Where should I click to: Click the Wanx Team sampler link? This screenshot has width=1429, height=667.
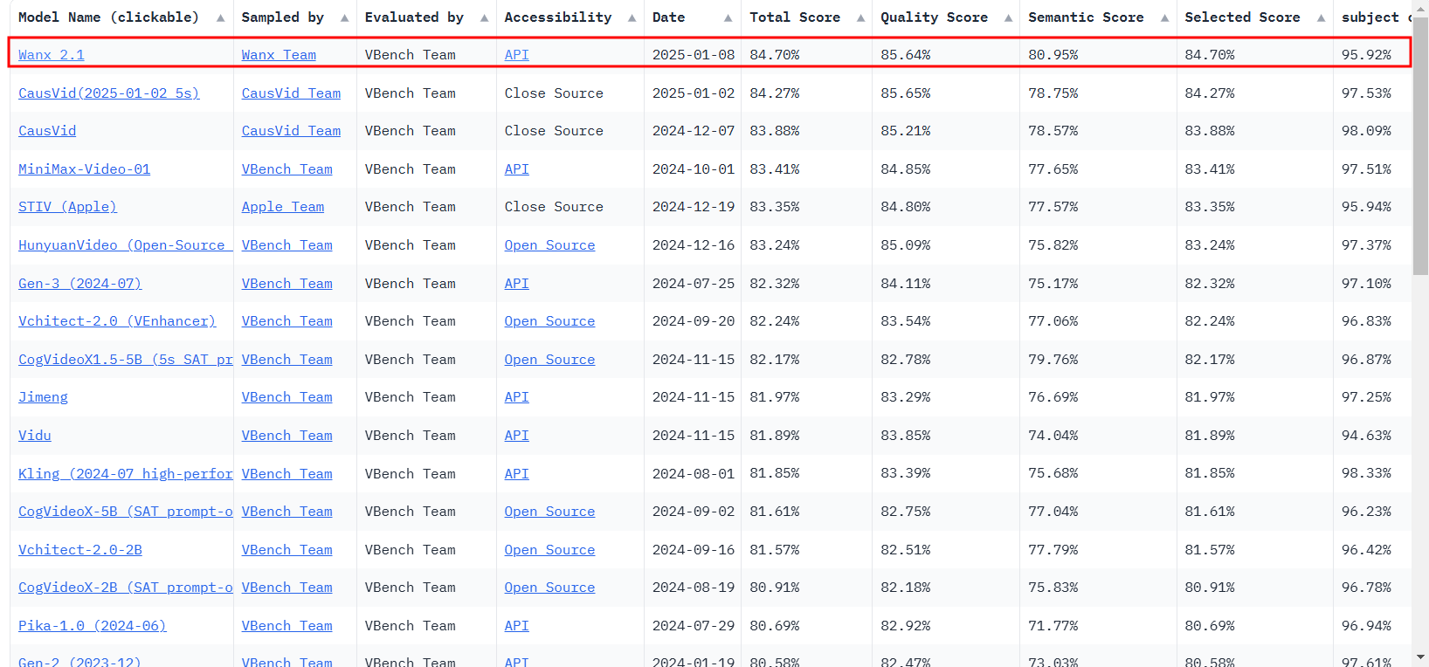pyautogui.click(x=279, y=55)
